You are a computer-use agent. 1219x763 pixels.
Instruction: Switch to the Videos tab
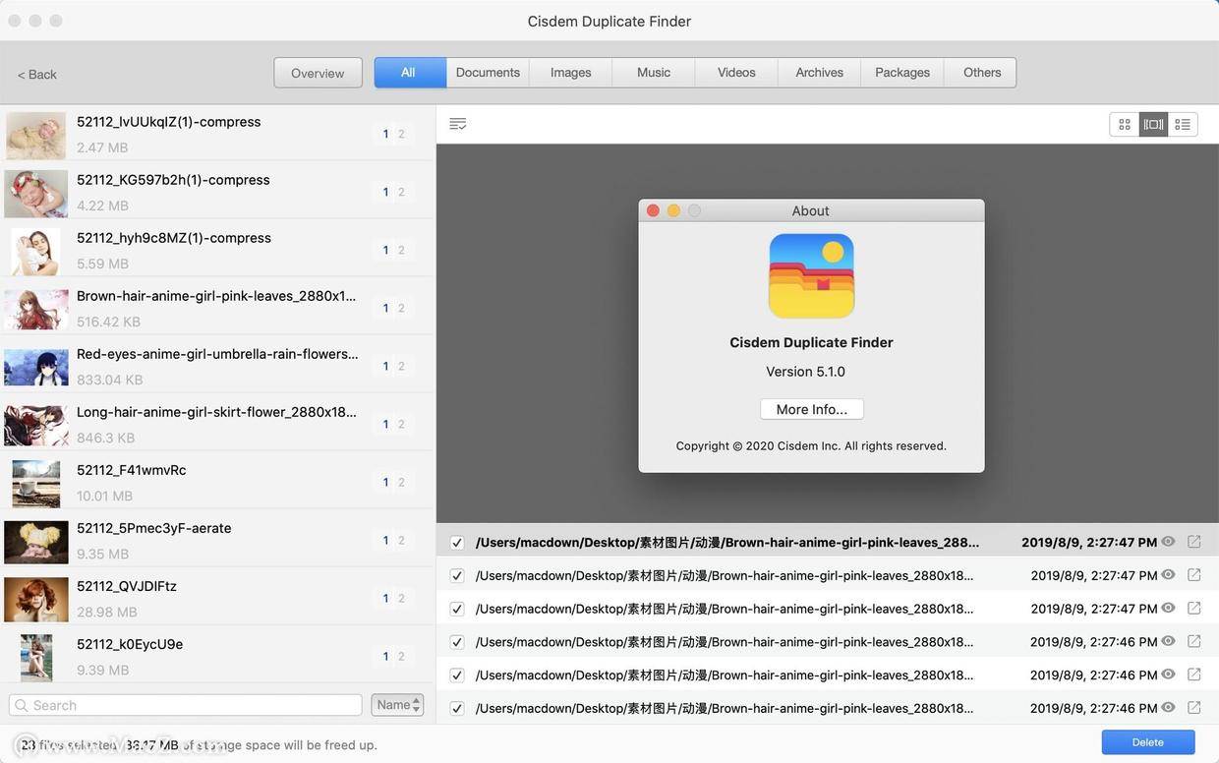pos(736,73)
